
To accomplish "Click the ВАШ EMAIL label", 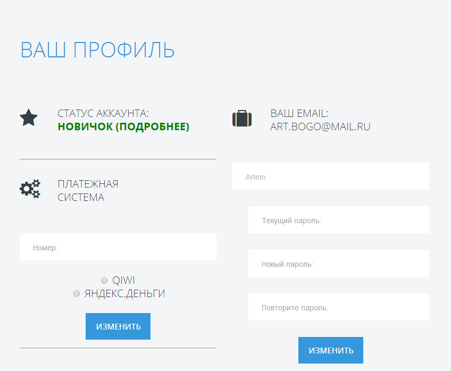I will pos(299,114).
